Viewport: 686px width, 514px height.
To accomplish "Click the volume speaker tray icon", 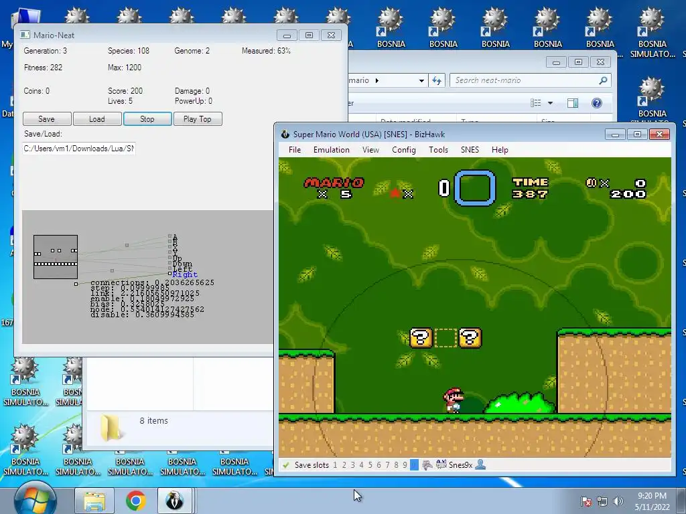I will [618, 501].
